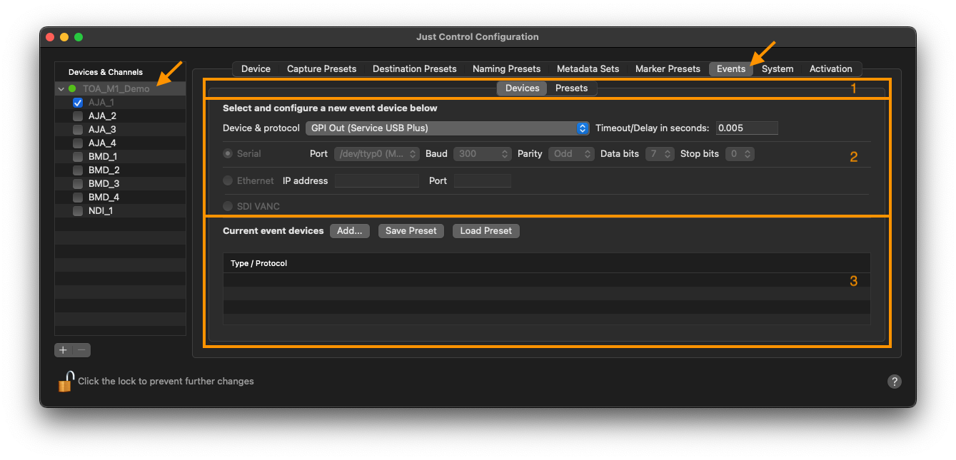956x460 pixels.
Task: Switch to the Metadata Sets tab
Action: click(588, 69)
